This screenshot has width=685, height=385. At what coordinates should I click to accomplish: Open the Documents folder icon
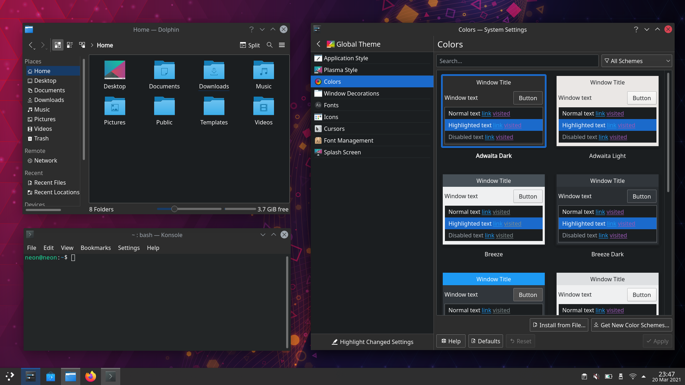click(164, 75)
